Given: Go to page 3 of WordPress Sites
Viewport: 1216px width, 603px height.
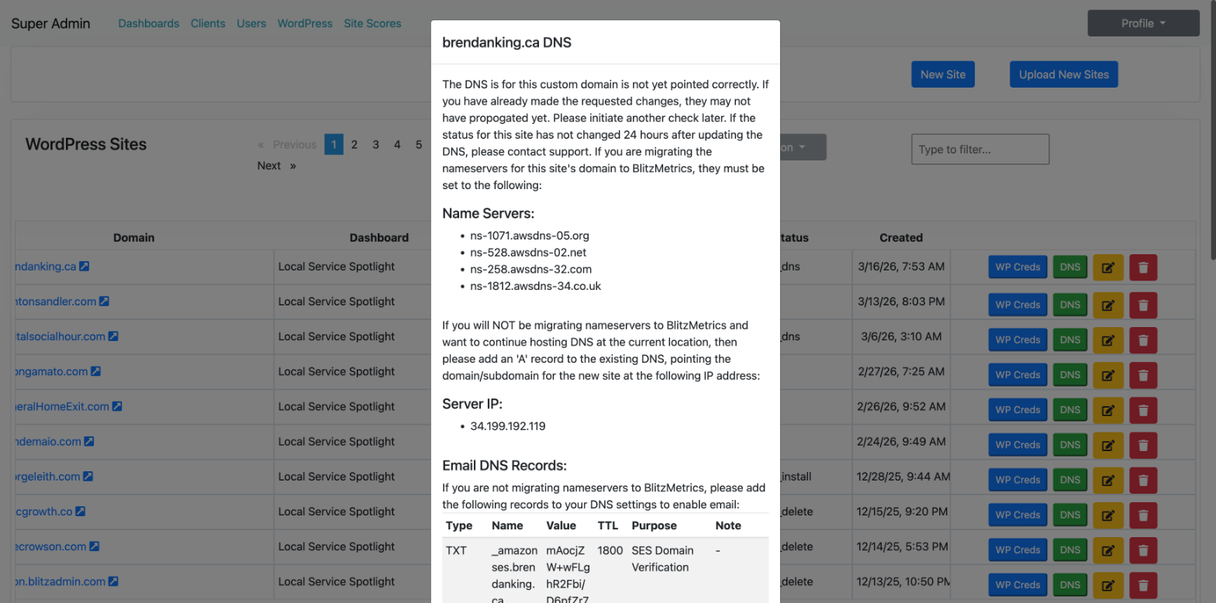Looking at the screenshot, I should (375, 144).
